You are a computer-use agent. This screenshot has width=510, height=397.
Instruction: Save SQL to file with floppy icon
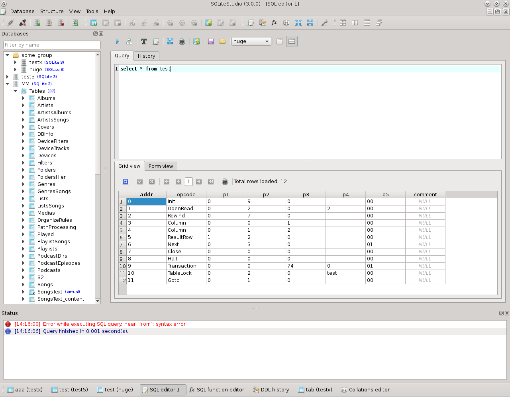tap(211, 41)
